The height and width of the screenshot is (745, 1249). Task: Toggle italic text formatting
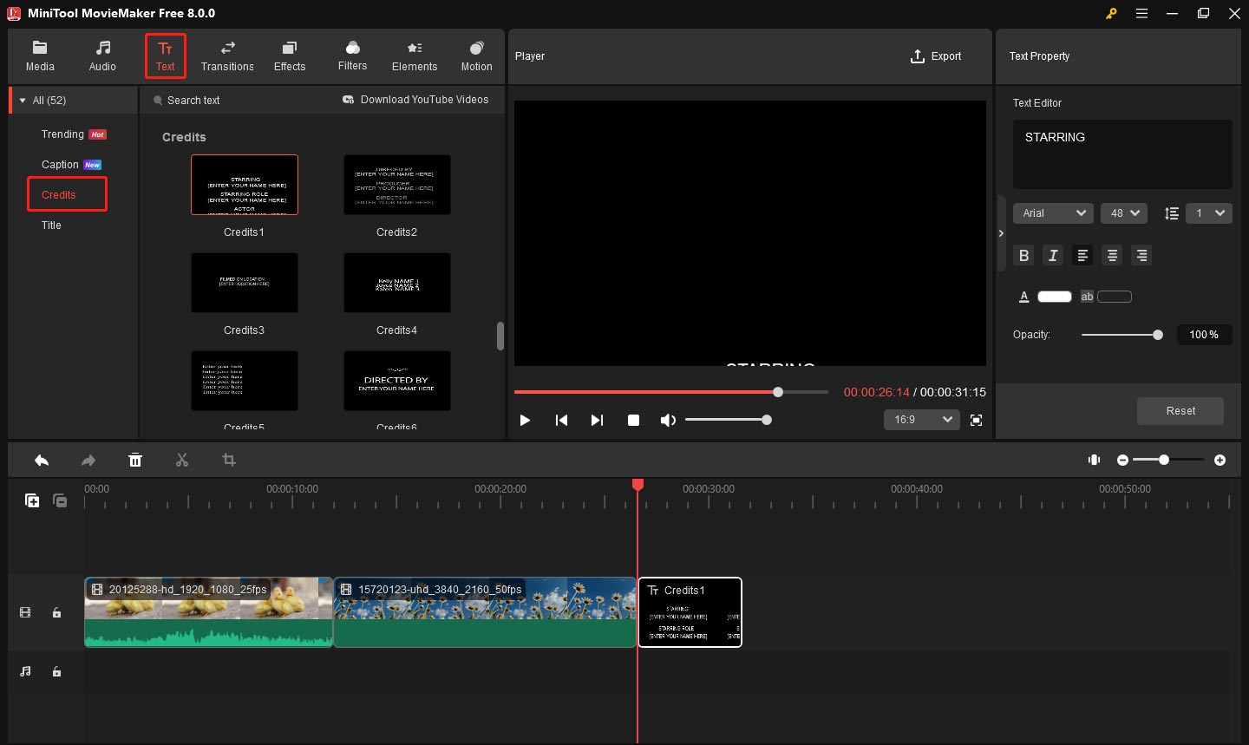click(x=1053, y=255)
